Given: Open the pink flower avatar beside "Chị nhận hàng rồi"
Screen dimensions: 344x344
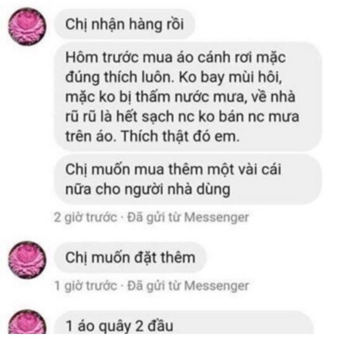Looking at the screenshot, I should (28, 27).
